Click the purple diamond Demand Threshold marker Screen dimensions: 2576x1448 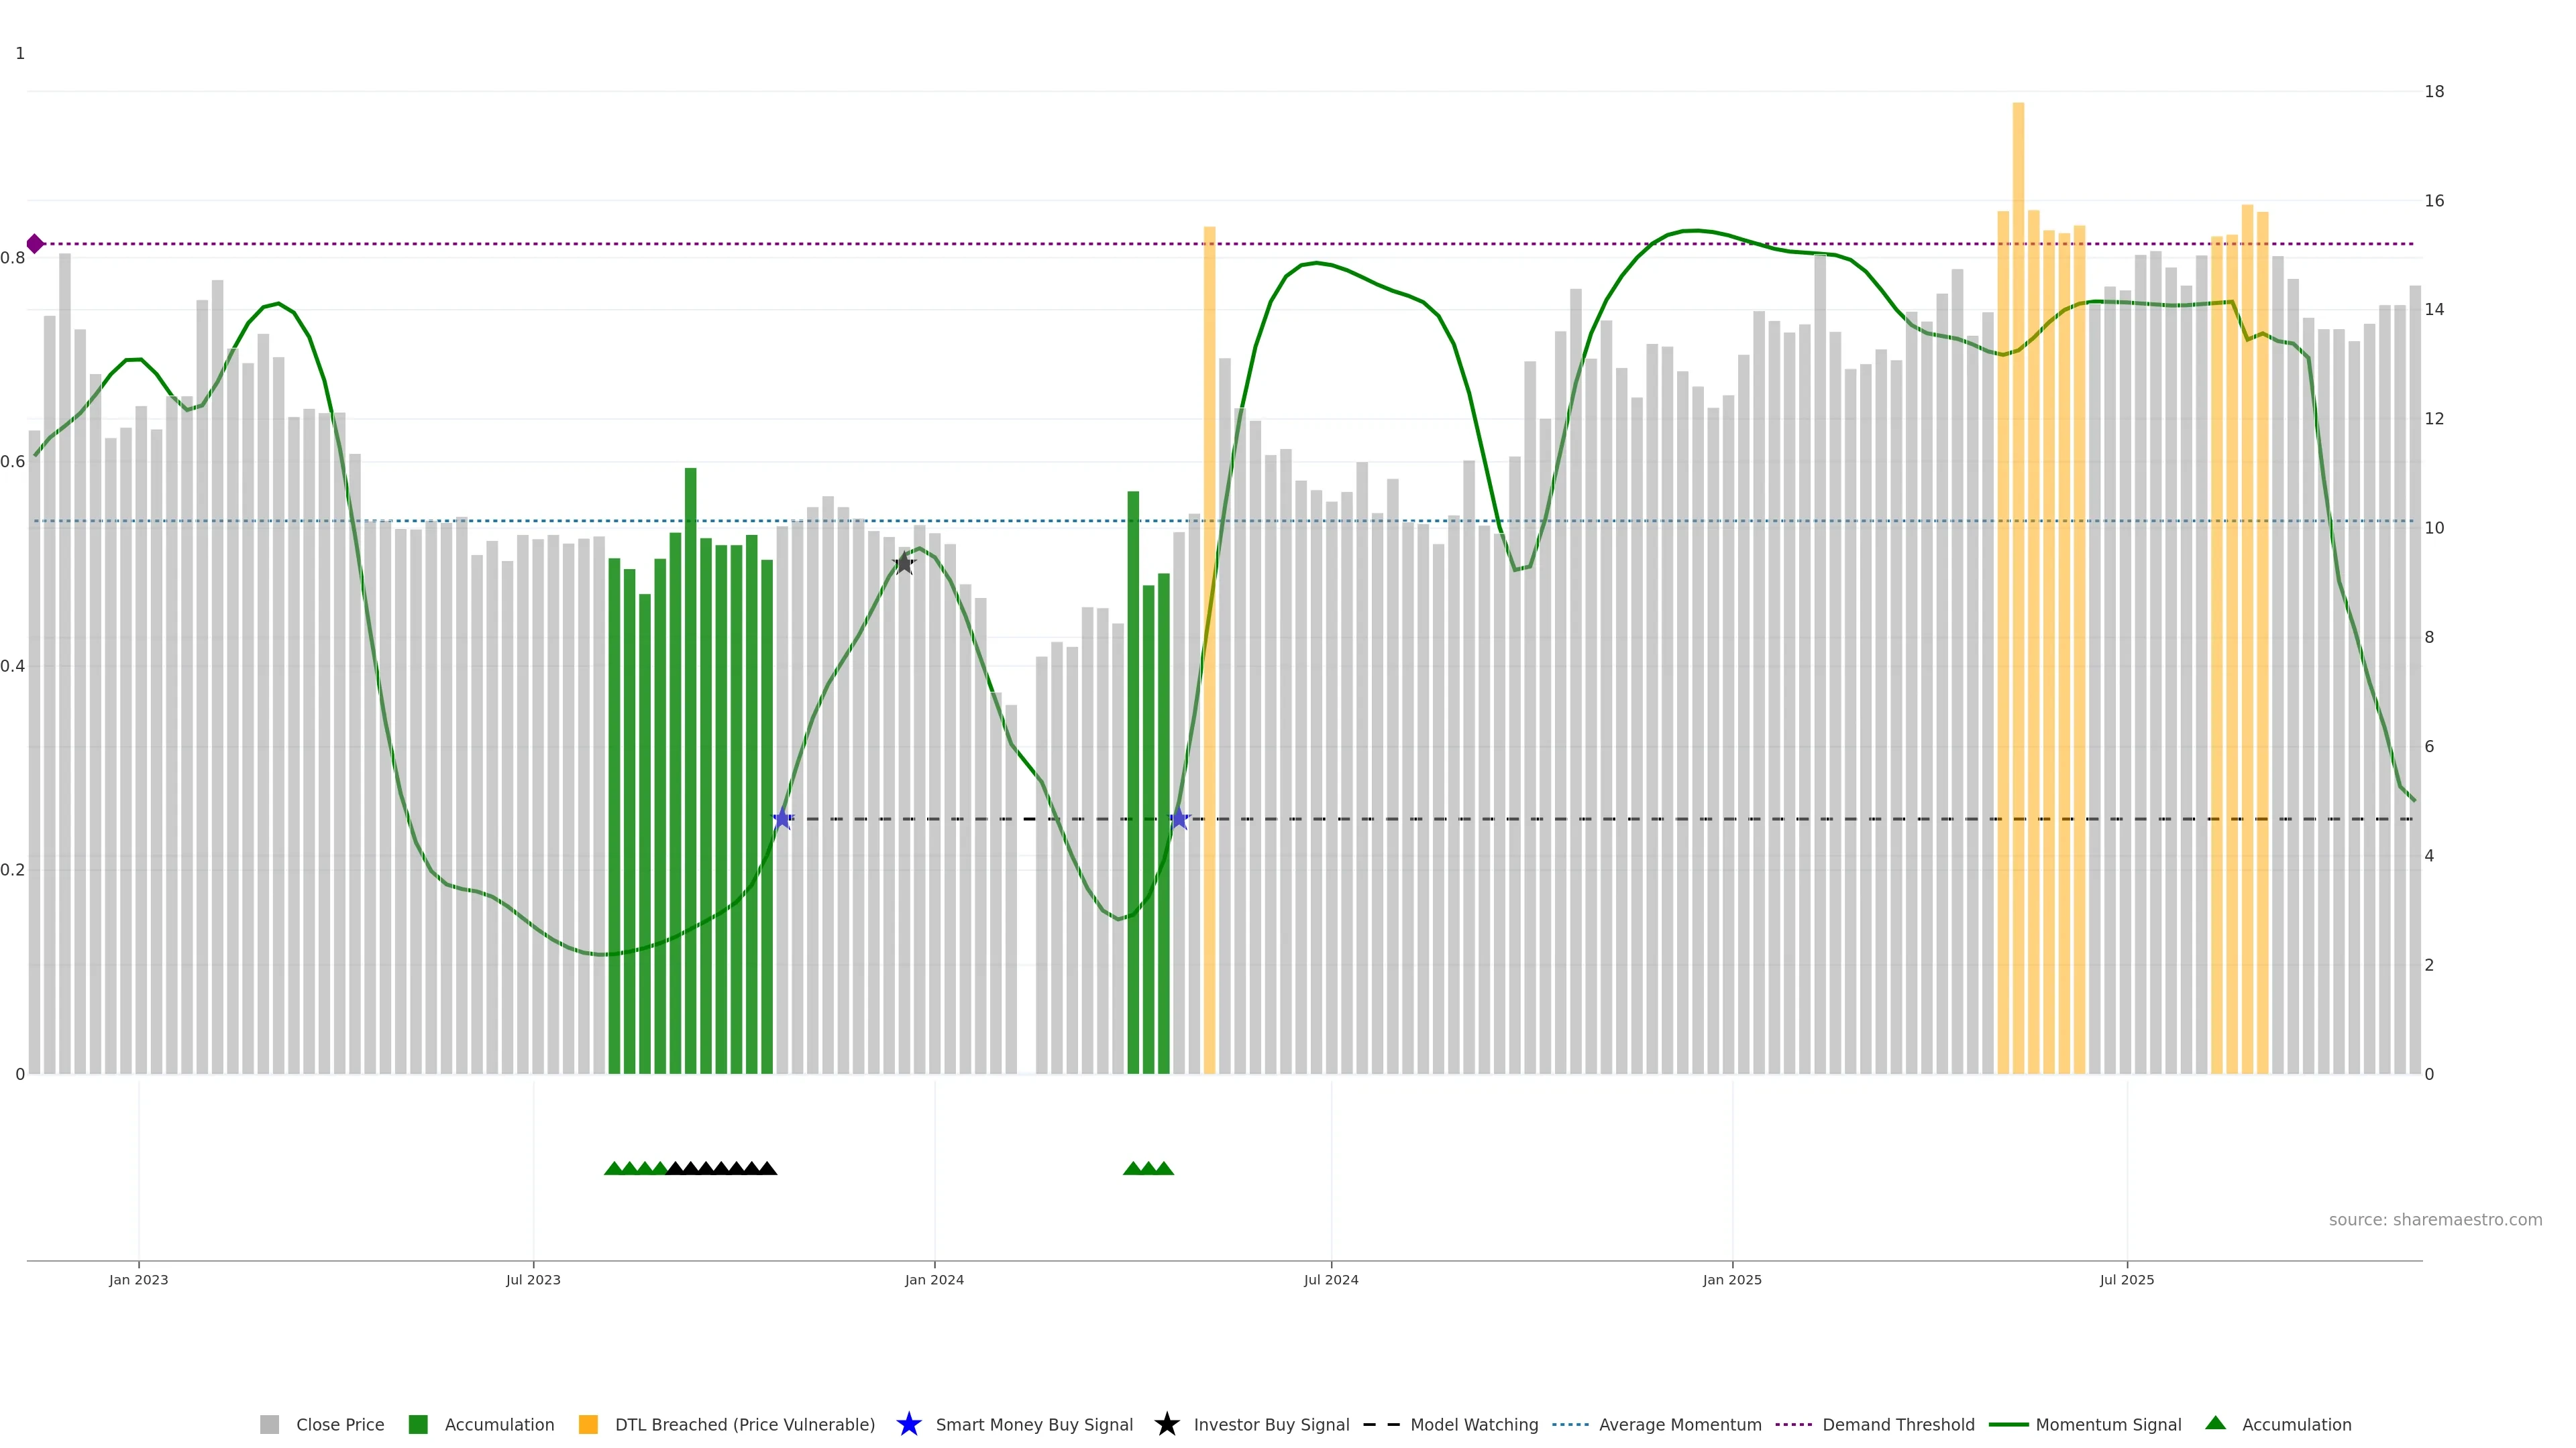click(x=35, y=244)
